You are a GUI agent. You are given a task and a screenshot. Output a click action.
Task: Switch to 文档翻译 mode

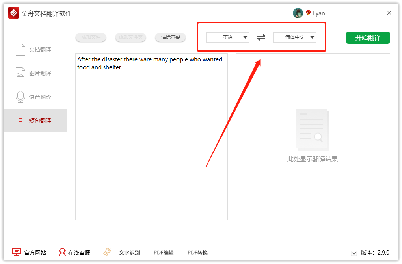[x=35, y=50]
